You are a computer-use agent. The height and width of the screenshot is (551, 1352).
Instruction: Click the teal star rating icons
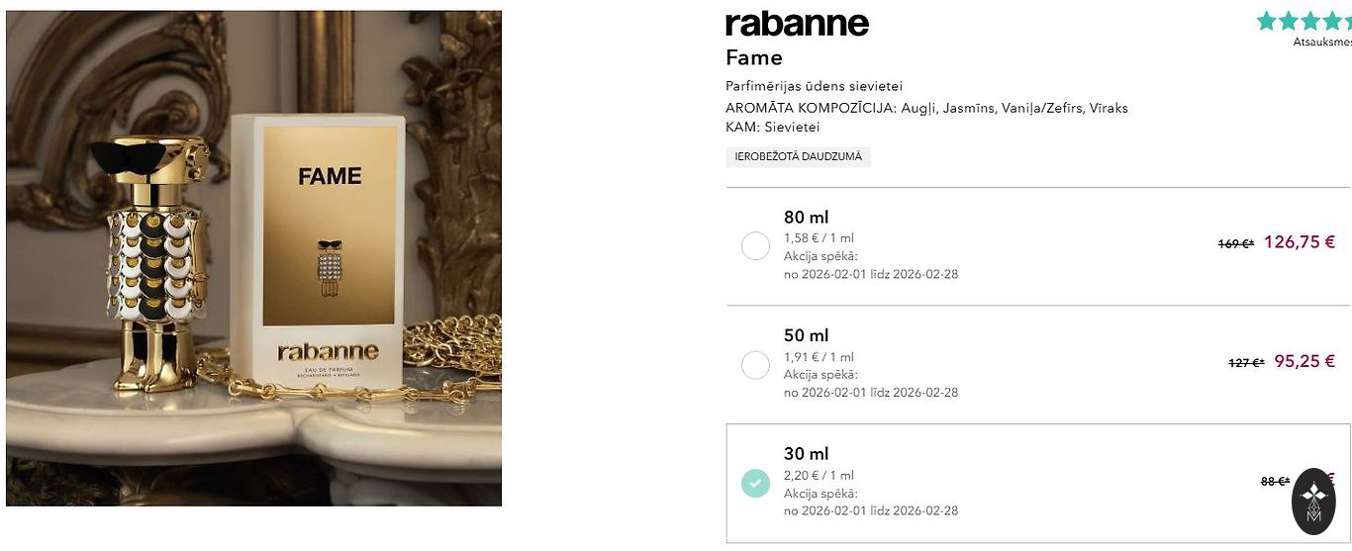(x=1304, y=21)
